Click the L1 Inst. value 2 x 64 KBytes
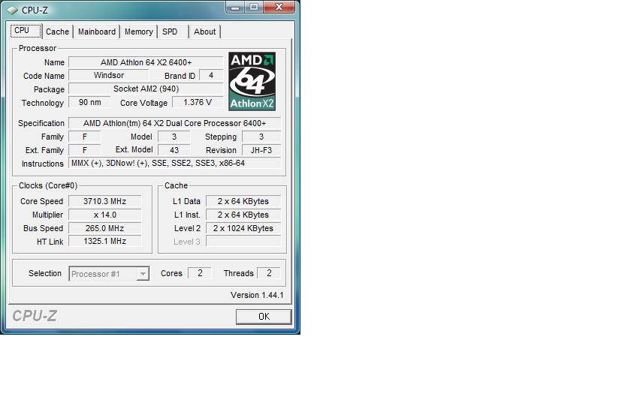This screenshot has height=394, width=631. tap(243, 215)
